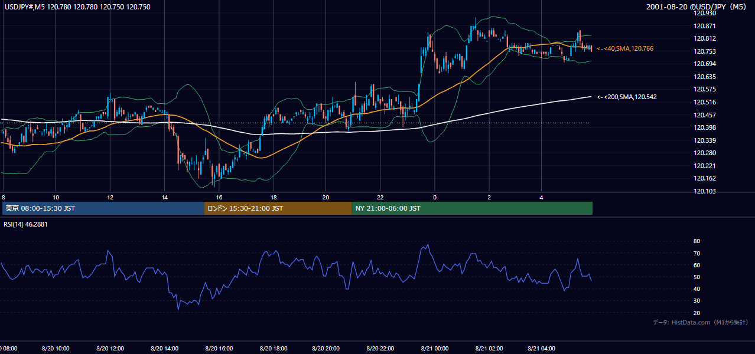
Task: Click the RSI(14) 46.2881 indicator label
Action: [25, 224]
